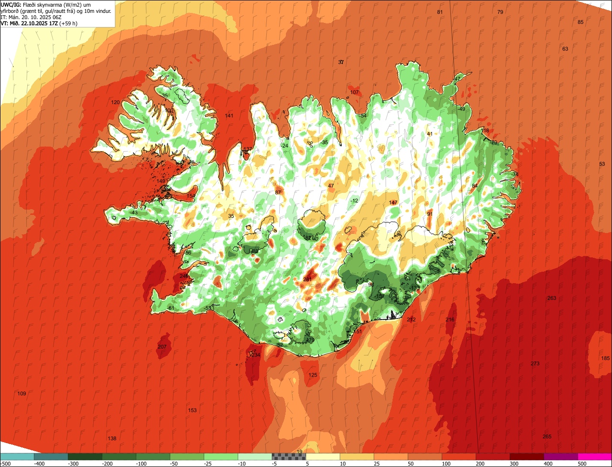
Task: Select the map value 91
Action: [x=430, y=214]
